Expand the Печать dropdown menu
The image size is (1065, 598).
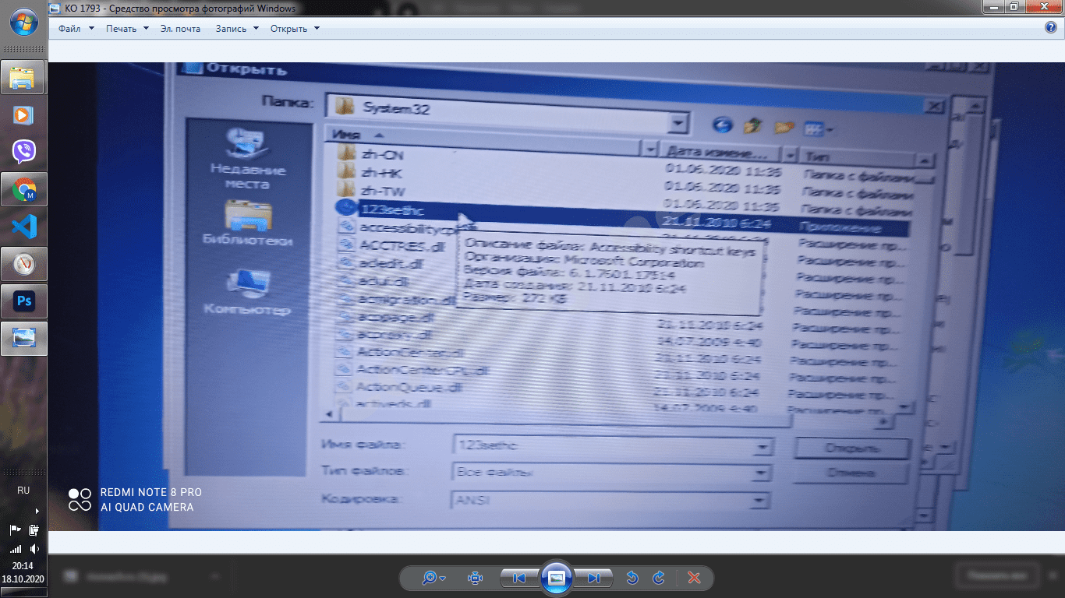coord(127,29)
